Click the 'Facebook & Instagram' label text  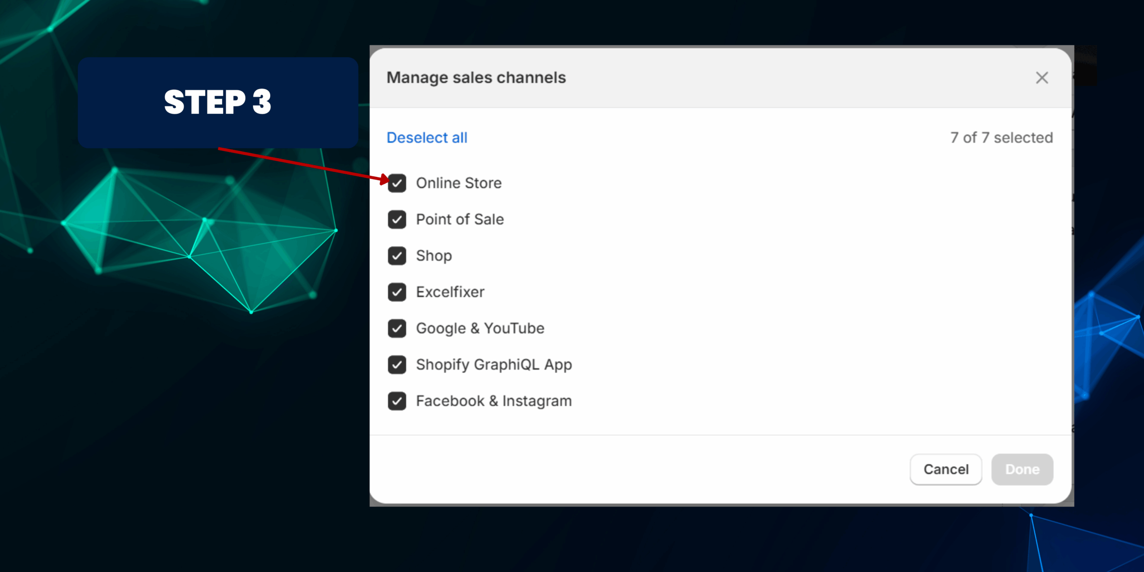click(494, 401)
